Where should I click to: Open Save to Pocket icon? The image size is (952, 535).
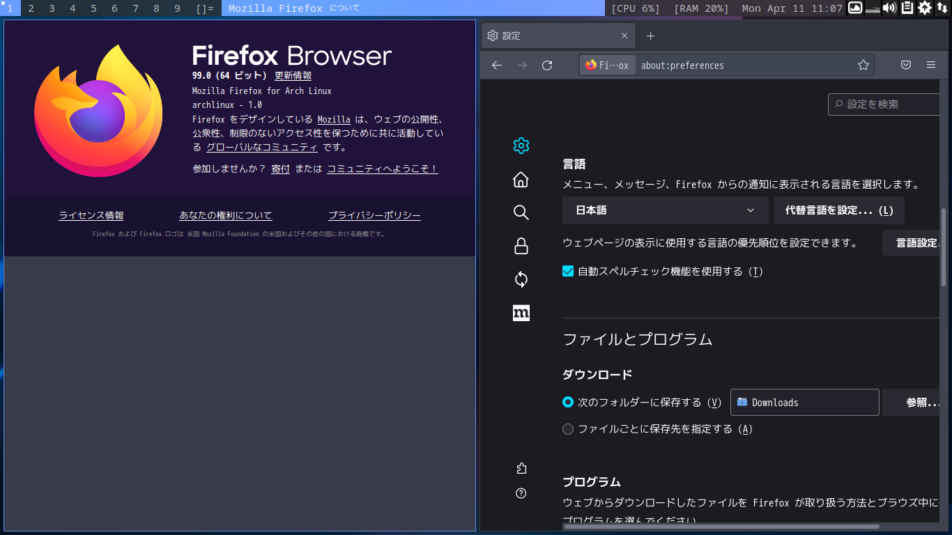(x=906, y=65)
